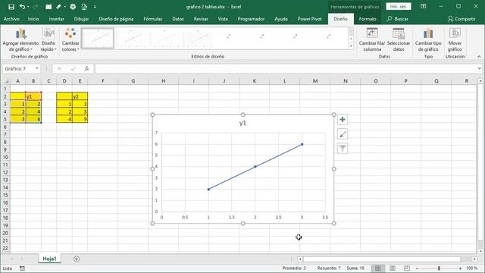Open the Insertar tab
Viewport: 485px width, 273px height.
[x=56, y=19]
